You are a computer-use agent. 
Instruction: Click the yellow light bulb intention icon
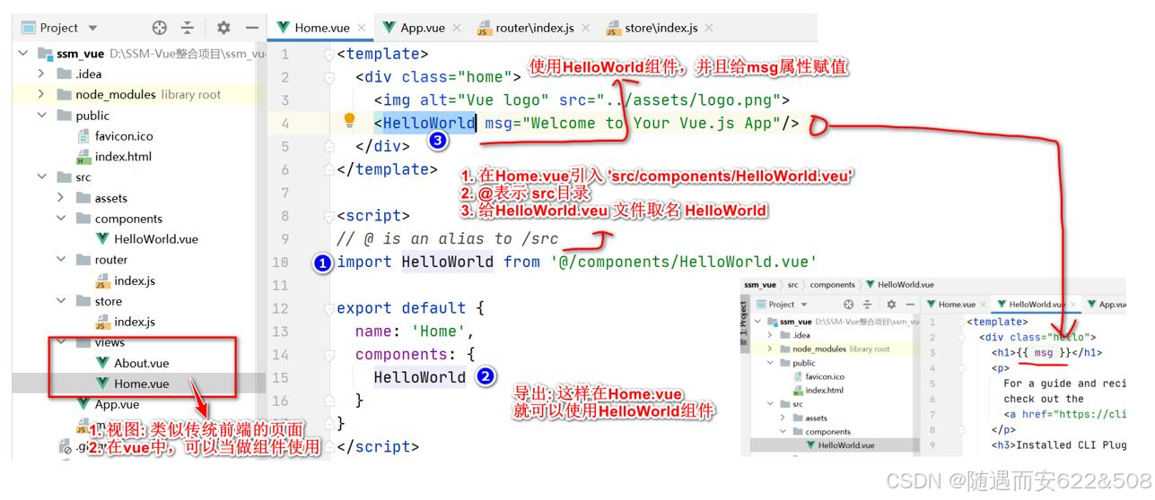[x=350, y=121]
